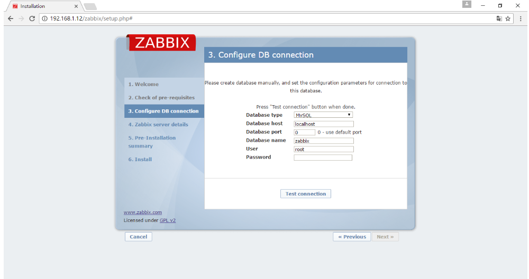The image size is (529, 279).
Task: Click the Database port field
Action: click(304, 132)
